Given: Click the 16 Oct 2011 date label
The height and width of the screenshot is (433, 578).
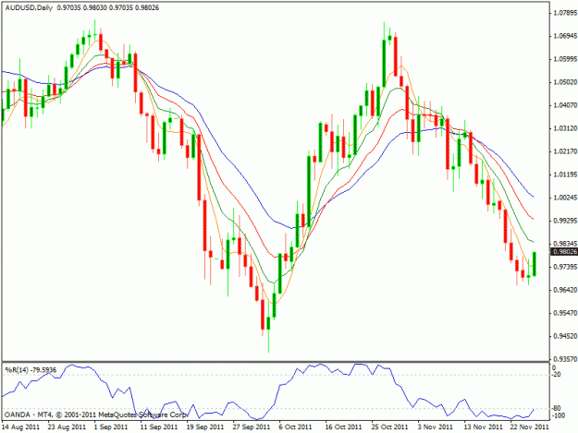Looking at the screenshot, I should (x=343, y=427).
